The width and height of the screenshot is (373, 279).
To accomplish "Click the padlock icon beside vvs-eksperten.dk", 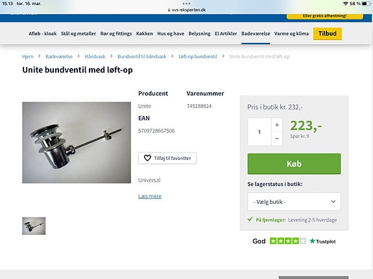I will coord(169,10).
